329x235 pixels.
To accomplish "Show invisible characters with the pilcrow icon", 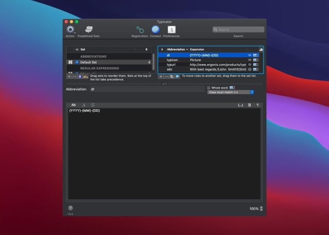I will click(257, 105).
